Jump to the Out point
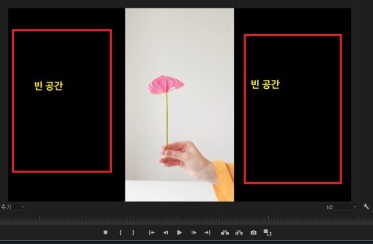373x244 pixels. 208,232
